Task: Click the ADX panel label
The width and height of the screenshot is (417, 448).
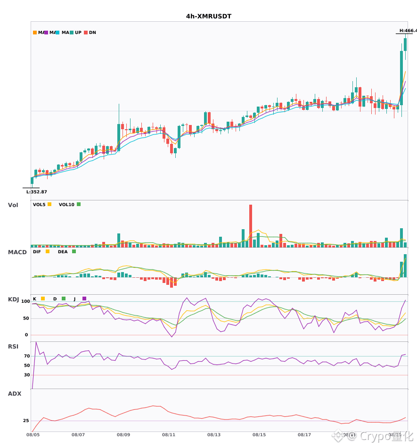Action: (x=15, y=394)
